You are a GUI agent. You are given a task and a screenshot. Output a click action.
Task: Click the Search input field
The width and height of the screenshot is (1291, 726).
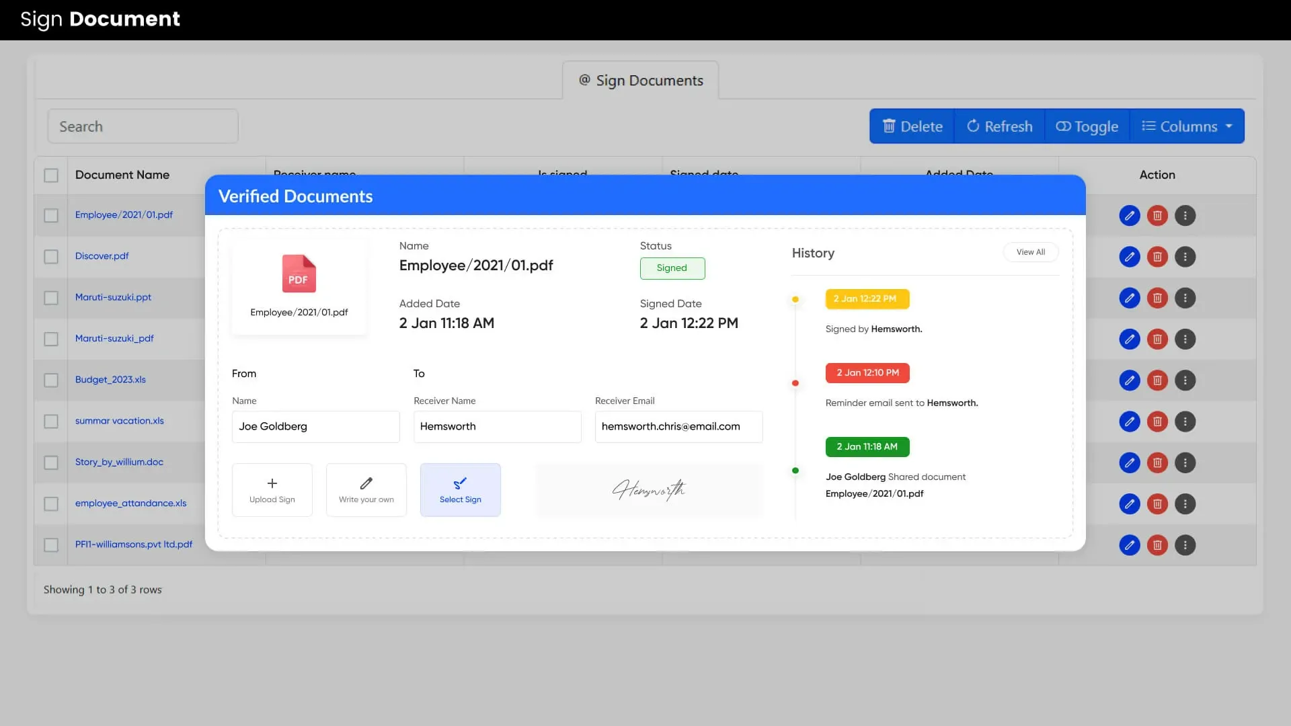coord(143,126)
